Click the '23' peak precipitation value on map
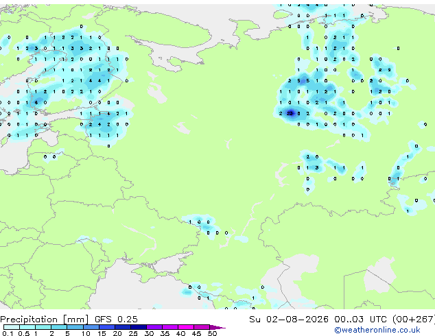The width and height of the screenshot is (435, 336). click(290, 113)
